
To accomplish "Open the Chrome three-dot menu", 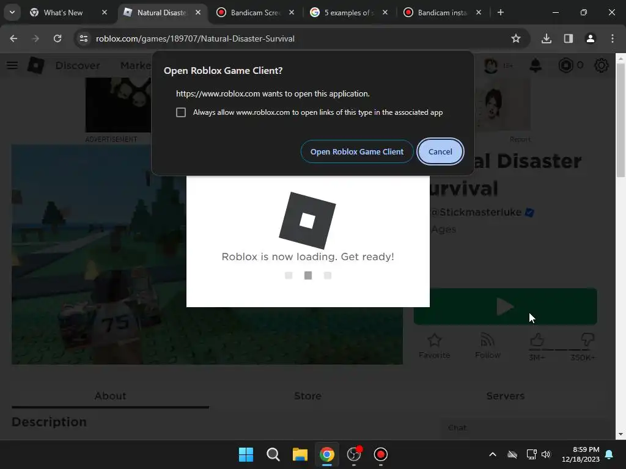I will pyautogui.click(x=613, y=38).
